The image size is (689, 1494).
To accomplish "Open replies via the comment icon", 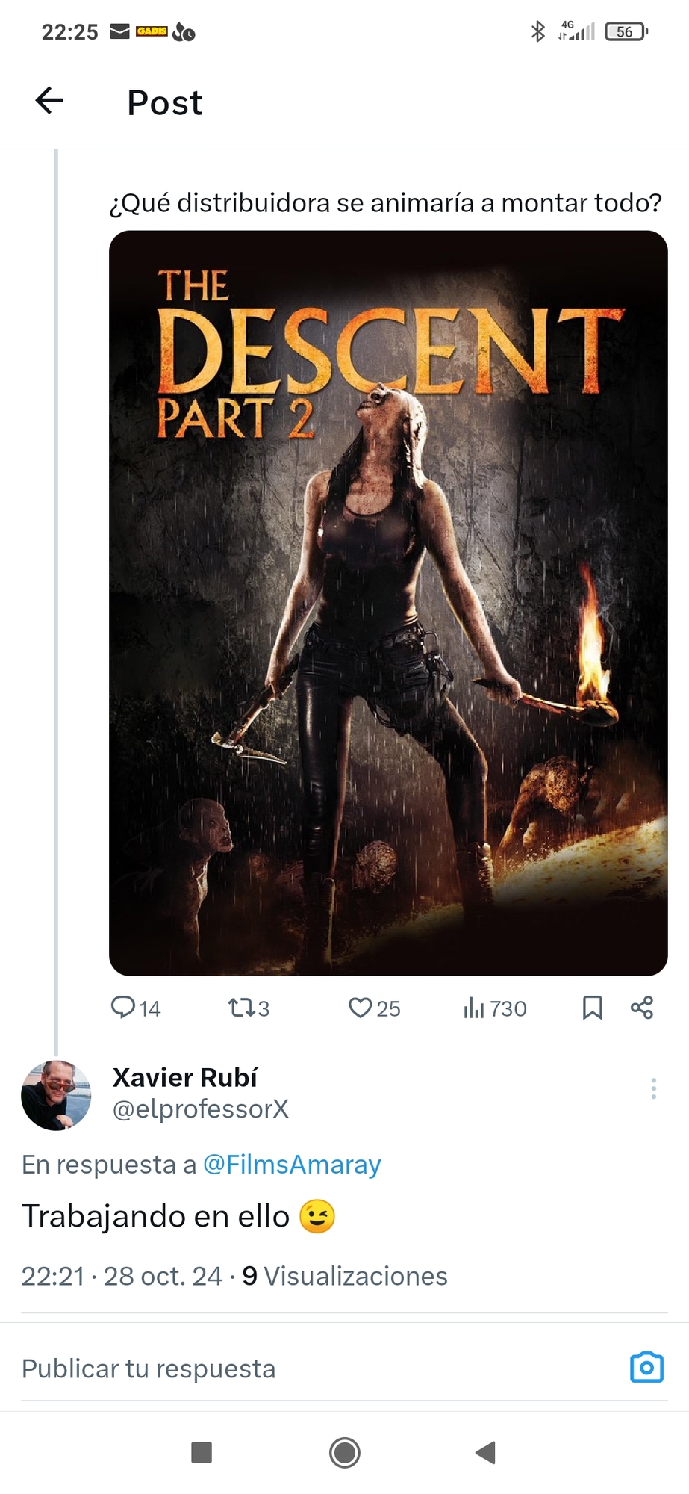I will click(123, 1008).
